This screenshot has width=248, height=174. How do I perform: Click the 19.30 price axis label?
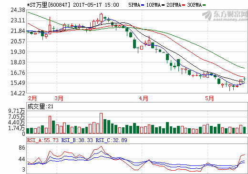coord(18,52)
